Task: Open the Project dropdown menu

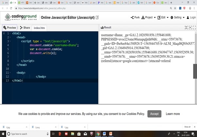Action: click(149, 17)
